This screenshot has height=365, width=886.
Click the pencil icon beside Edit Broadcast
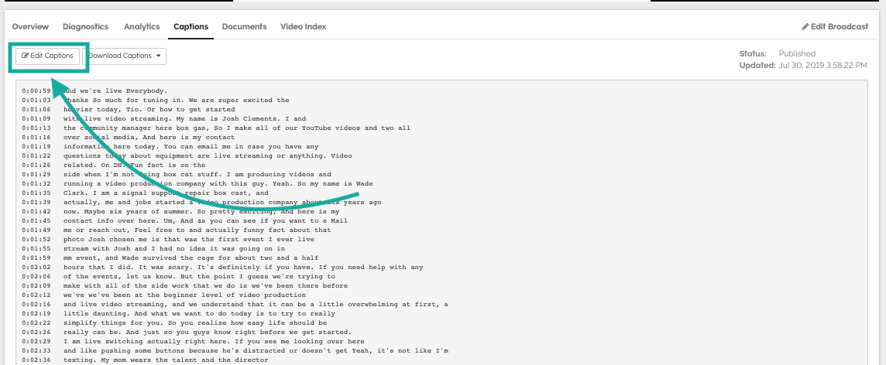[x=805, y=27]
